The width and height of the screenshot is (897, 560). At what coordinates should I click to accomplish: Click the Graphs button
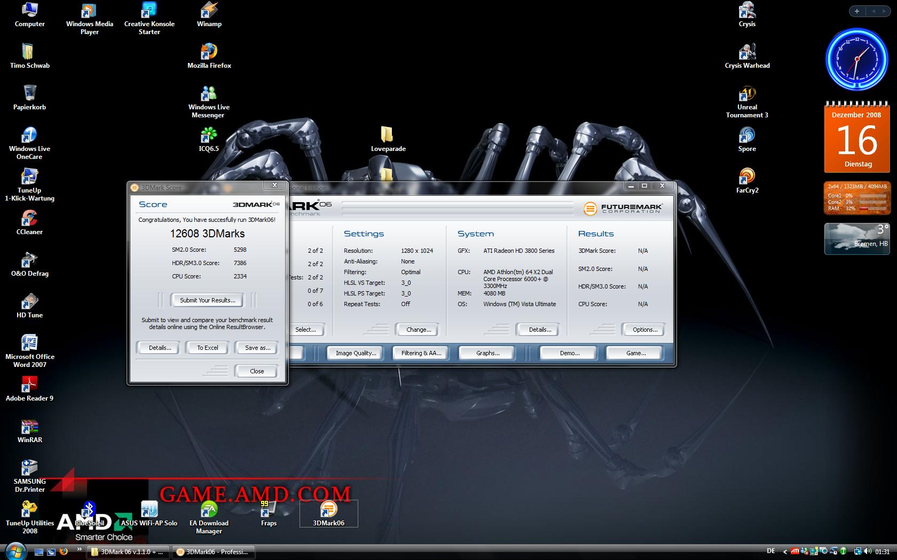[x=487, y=353]
